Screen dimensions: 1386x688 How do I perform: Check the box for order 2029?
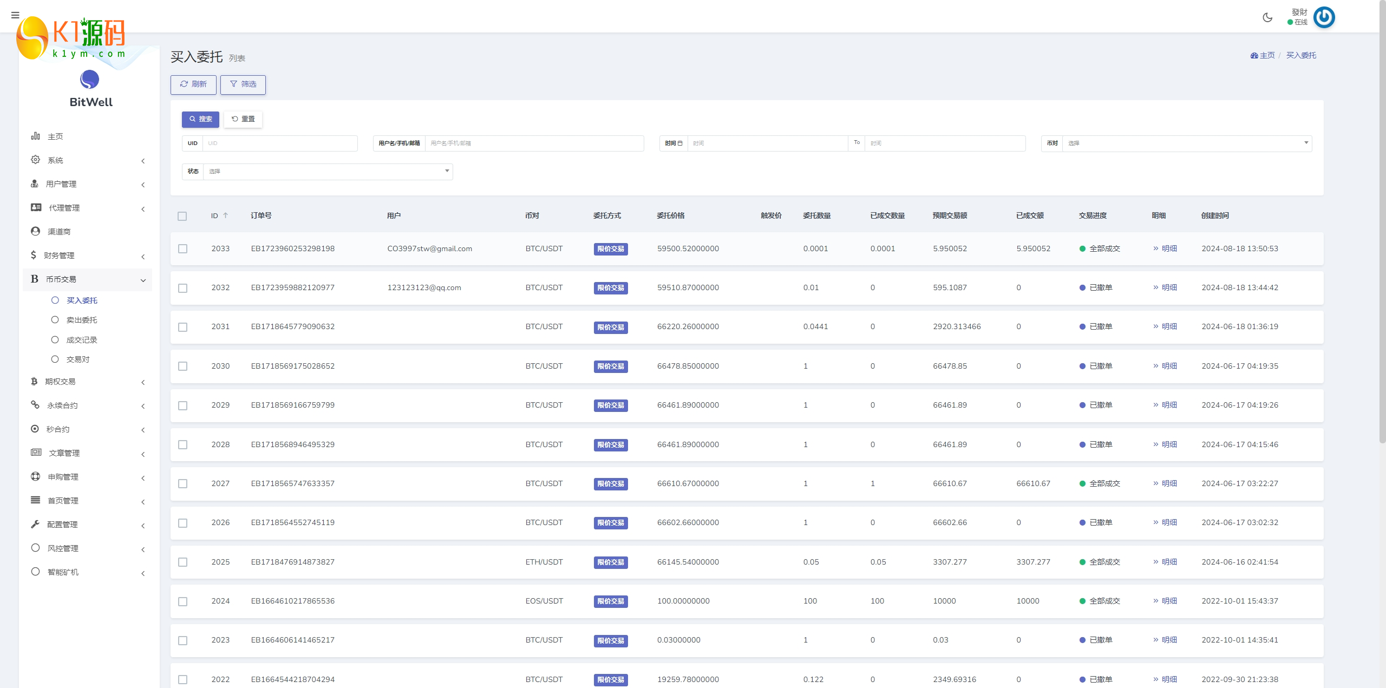pyautogui.click(x=183, y=405)
